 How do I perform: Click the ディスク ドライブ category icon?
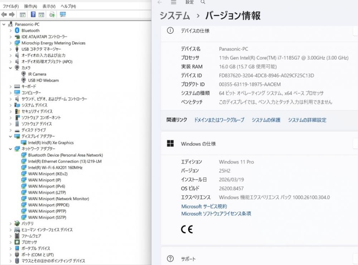[x=17, y=130]
